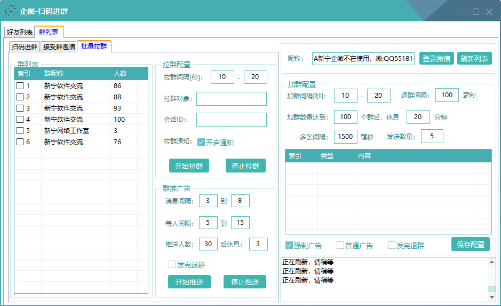Click the 类型 column header in ad table

tap(336, 156)
